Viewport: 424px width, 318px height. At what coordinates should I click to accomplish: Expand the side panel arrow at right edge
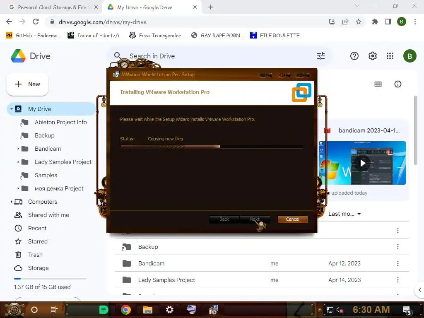pyautogui.click(x=419, y=290)
